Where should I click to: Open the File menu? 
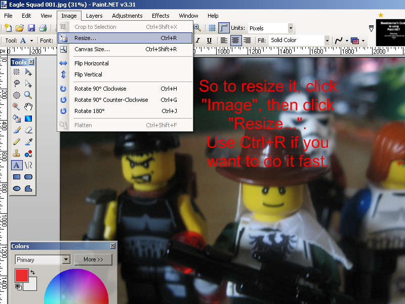8,16
